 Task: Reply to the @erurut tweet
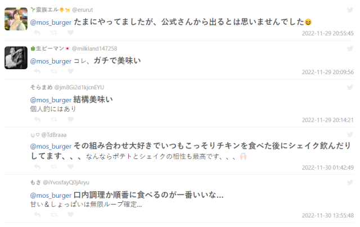point(37,33)
